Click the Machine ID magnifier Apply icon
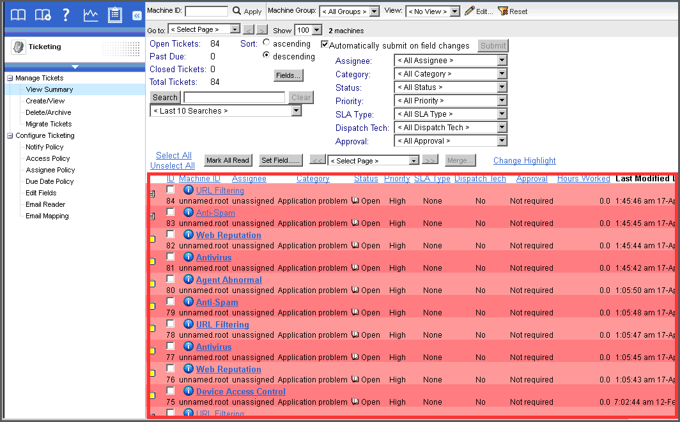Viewport: 680px width, 422px height. 237,11
